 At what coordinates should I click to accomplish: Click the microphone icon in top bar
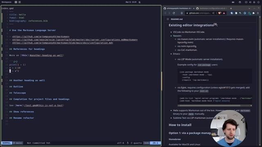pos(254,2)
